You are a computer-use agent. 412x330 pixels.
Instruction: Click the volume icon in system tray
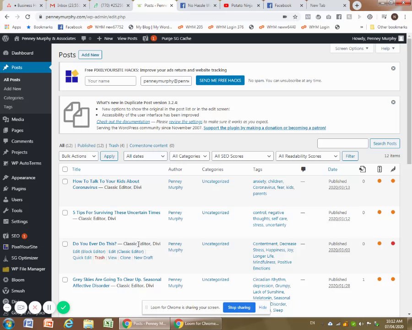tap(361, 324)
